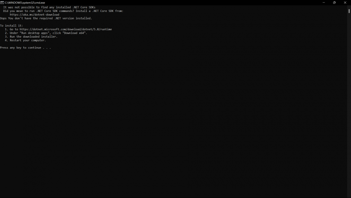Image resolution: width=351 pixels, height=198 pixels.
Task: Click the scrollbar track below the thumb
Action: (x=349, y=106)
